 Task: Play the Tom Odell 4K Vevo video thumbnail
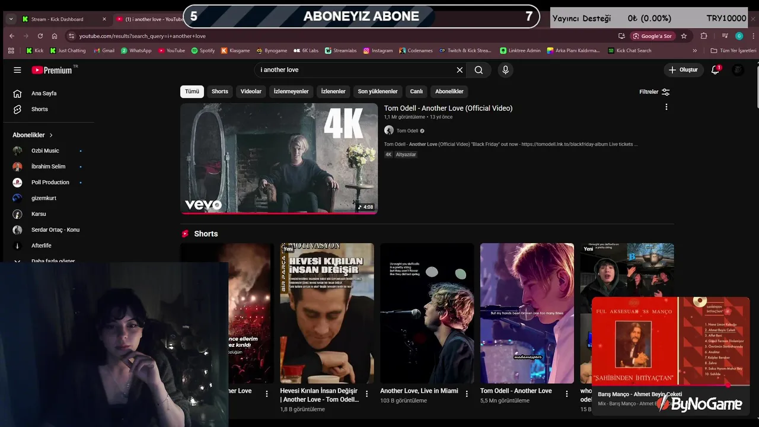pos(279,158)
